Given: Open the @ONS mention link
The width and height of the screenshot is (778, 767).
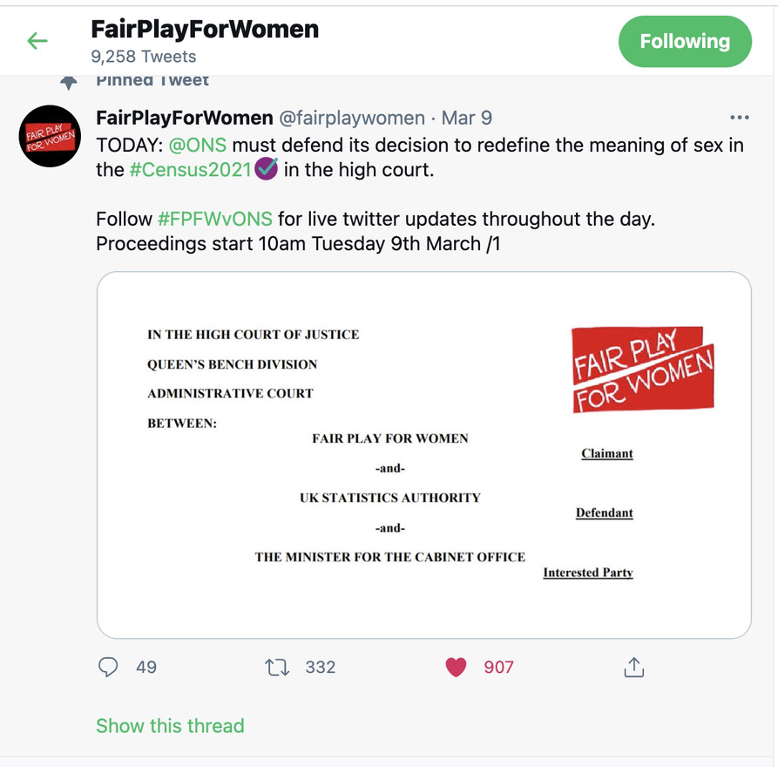Looking at the screenshot, I should (x=197, y=145).
